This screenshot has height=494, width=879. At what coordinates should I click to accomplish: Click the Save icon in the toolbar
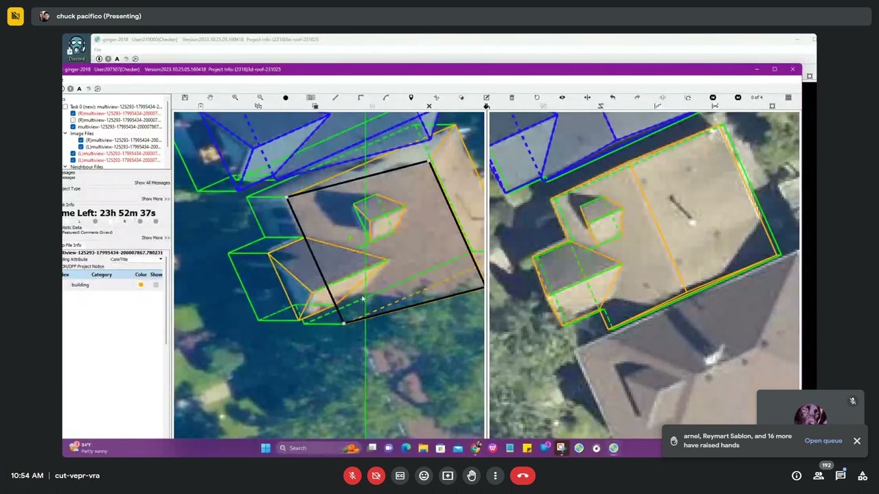click(185, 97)
